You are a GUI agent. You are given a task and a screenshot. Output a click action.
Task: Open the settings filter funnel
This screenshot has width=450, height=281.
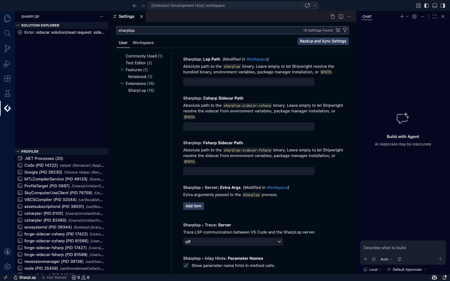[345, 30]
